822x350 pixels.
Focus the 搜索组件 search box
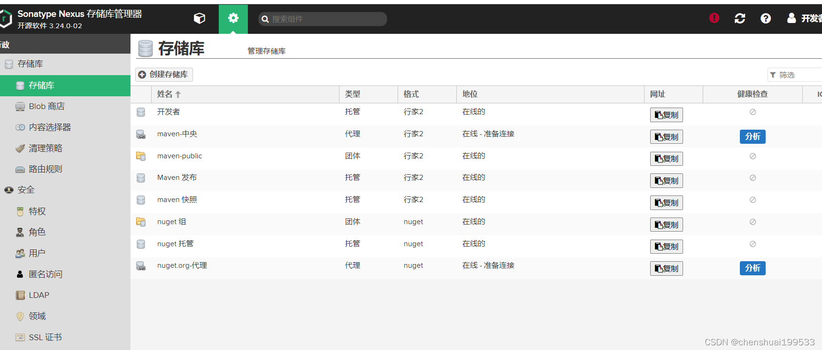tap(323, 19)
